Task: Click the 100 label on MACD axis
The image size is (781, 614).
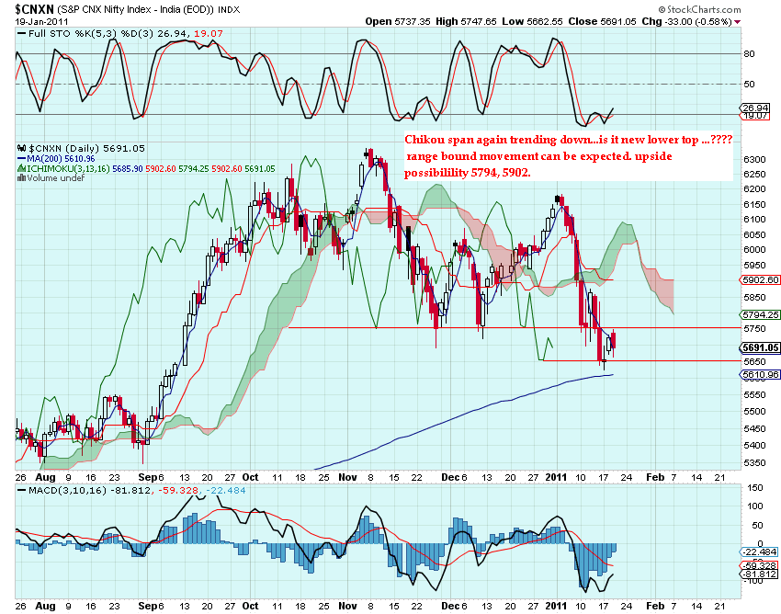Action: pyautogui.click(x=755, y=506)
